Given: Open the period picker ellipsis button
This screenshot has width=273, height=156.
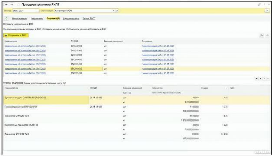Looking at the screenshot, I should tap(38, 11).
